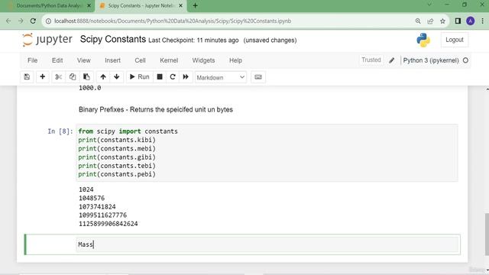Open the Edit menu
The image size is (489, 275).
tap(57, 60)
